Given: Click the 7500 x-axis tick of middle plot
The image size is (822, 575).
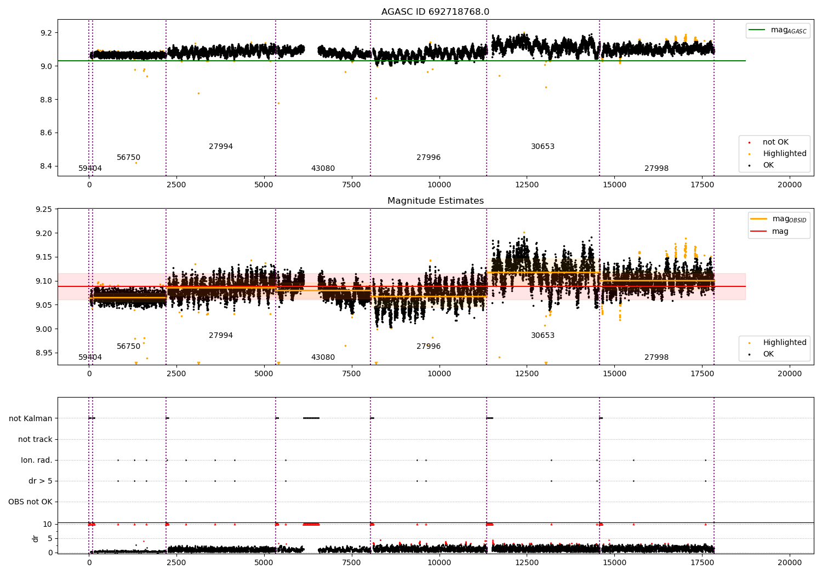Looking at the screenshot, I should (x=351, y=374).
